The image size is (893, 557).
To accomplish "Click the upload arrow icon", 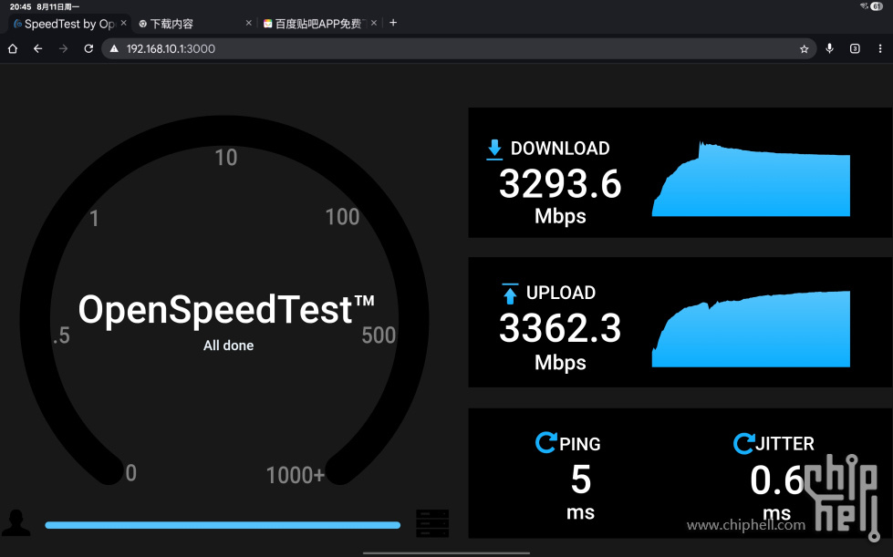I will pyautogui.click(x=510, y=294).
